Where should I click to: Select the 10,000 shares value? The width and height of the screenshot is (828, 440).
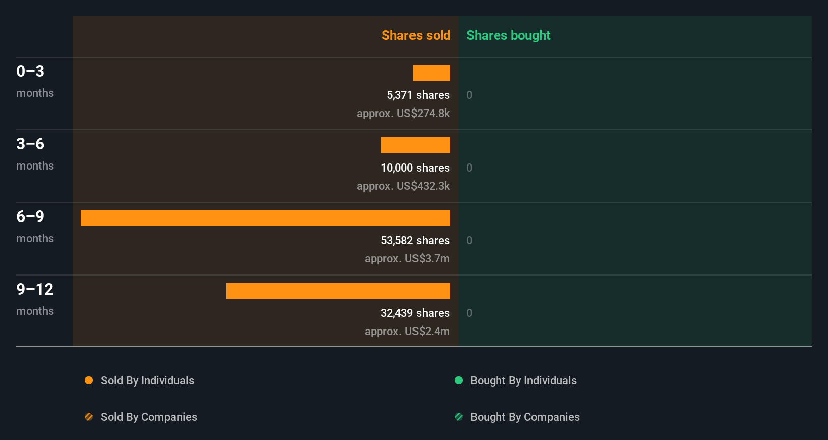(x=415, y=168)
